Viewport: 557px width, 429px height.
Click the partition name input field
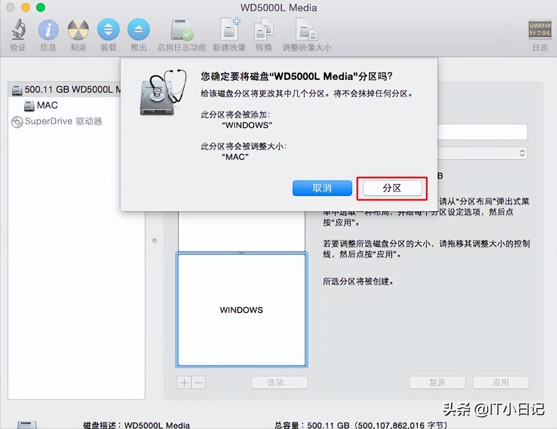[x=482, y=132]
